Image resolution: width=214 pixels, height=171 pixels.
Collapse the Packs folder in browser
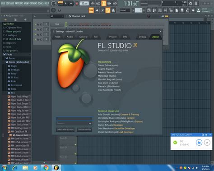point(9,55)
